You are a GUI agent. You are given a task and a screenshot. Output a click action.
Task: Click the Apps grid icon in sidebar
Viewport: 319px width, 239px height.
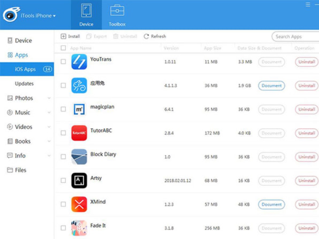(10, 55)
